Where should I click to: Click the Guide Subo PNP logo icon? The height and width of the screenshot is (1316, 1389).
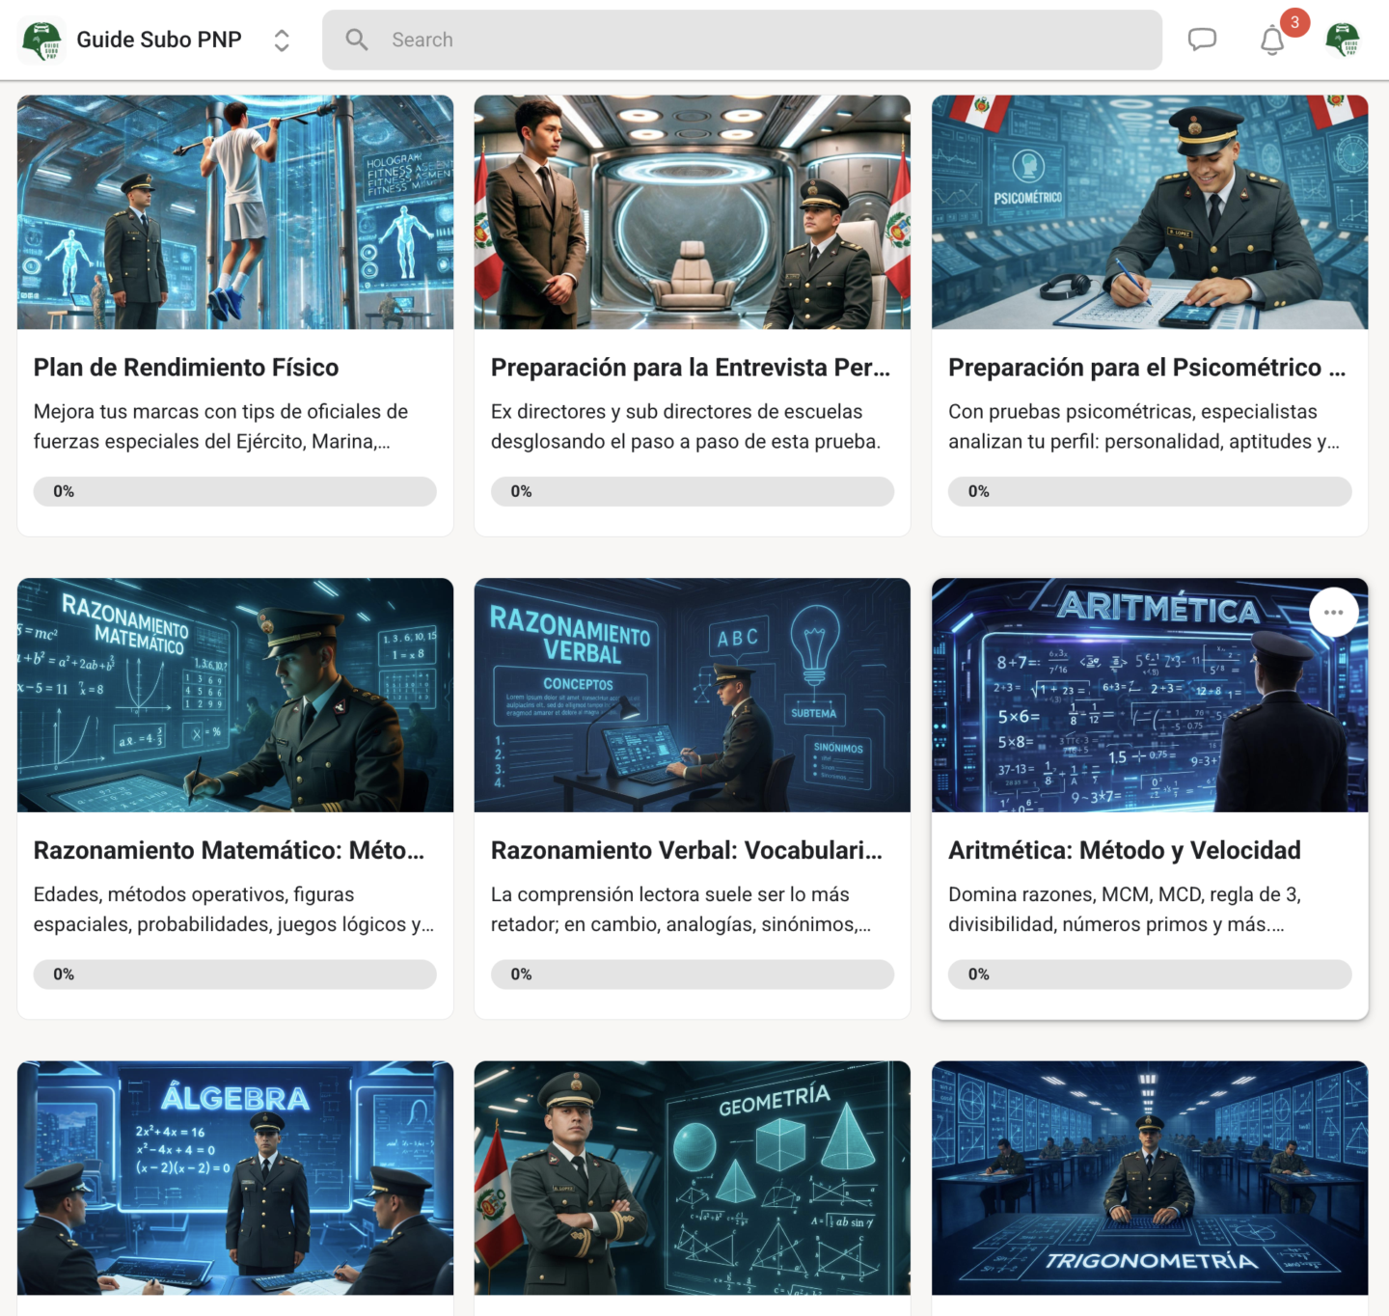(x=41, y=40)
